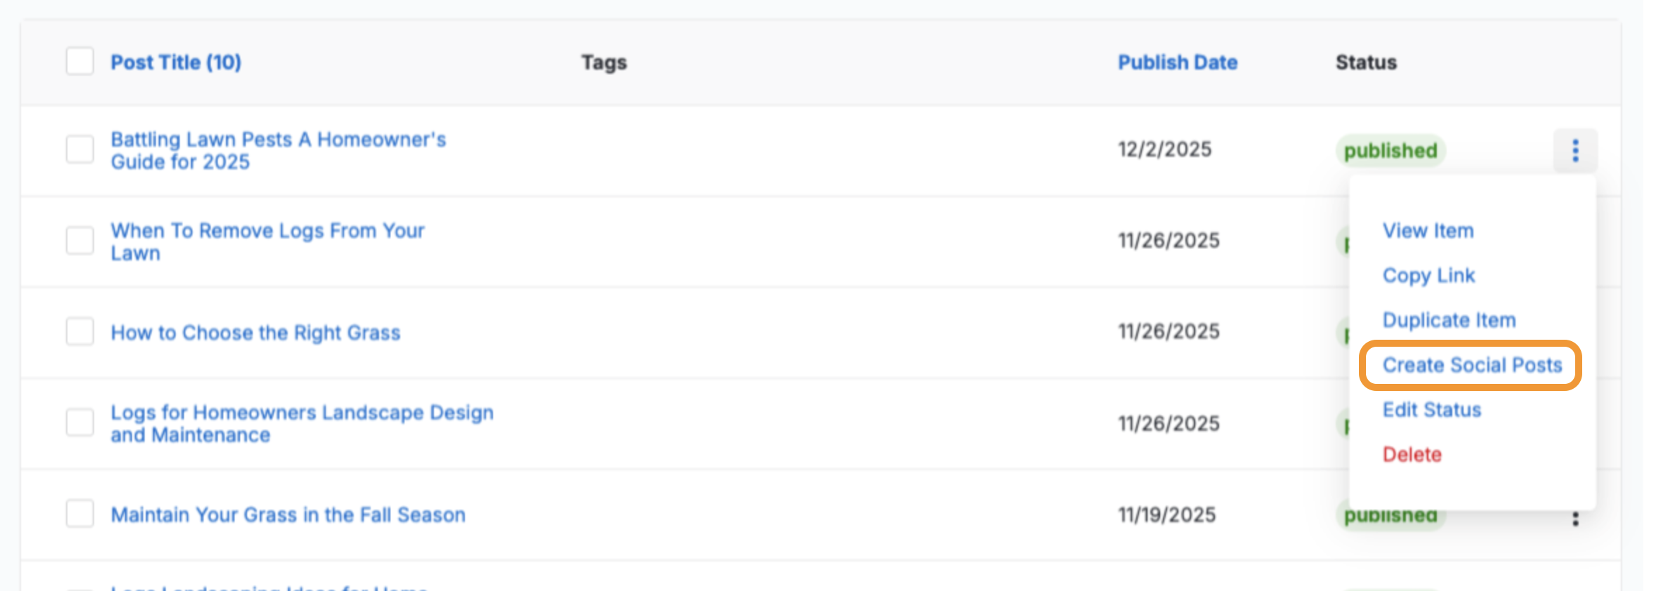Sort posts by Publish Date header
Screen dimensions: 1670x591
[1177, 62]
